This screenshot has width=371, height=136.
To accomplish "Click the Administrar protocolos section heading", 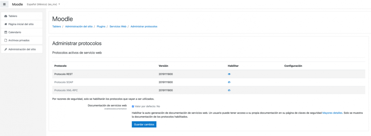I will click(x=77, y=43).
